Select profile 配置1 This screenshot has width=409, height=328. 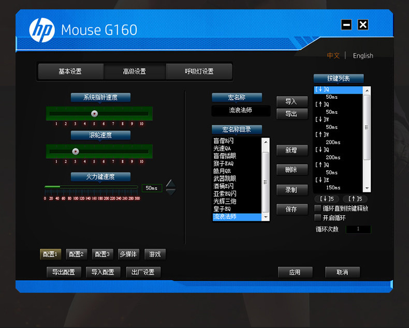[x=50, y=254]
